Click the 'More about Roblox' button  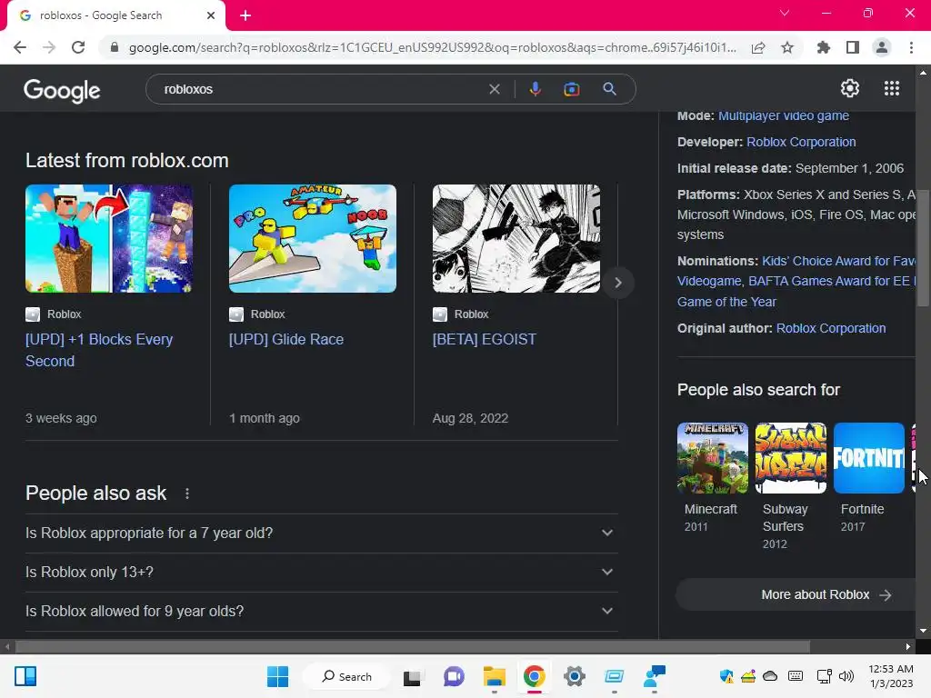tap(796, 594)
